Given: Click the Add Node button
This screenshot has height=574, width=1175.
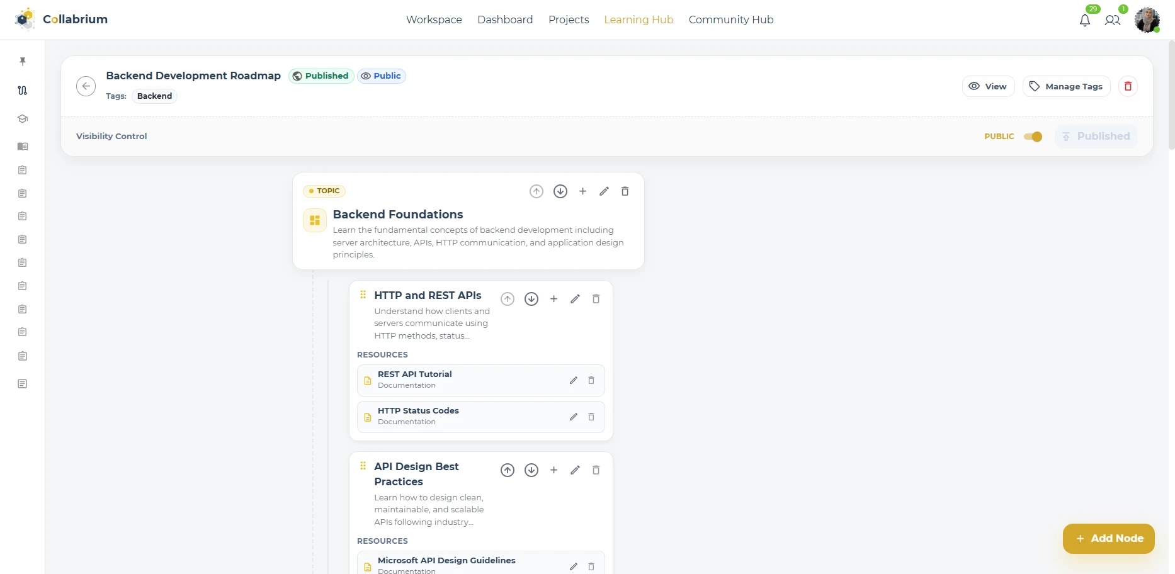Looking at the screenshot, I should coord(1109,539).
